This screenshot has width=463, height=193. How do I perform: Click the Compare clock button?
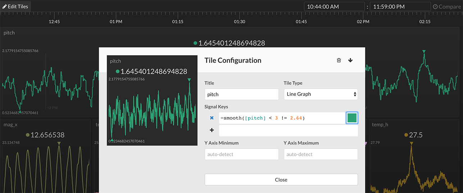tap(446, 6)
